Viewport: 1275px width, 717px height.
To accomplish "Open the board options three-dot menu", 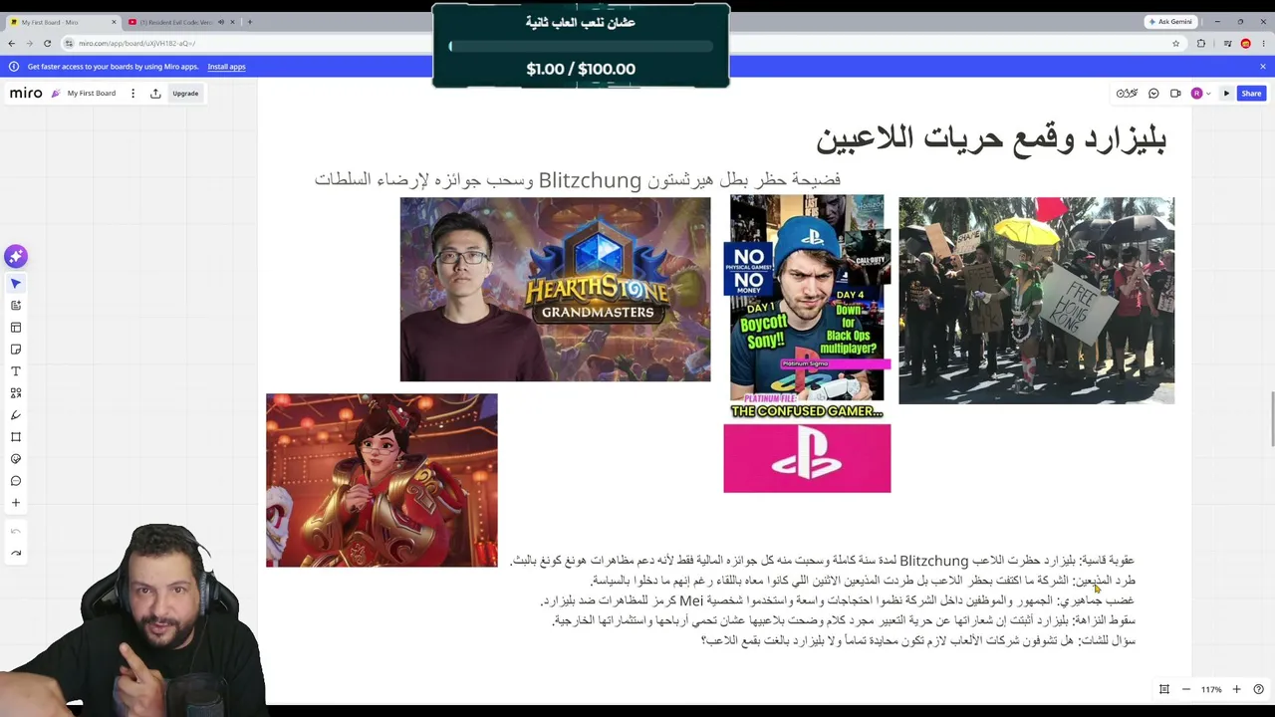I will pyautogui.click(x=132, y=94).
